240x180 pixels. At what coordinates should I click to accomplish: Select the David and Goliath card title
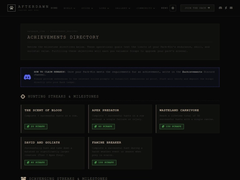click(x=42, y=143)
